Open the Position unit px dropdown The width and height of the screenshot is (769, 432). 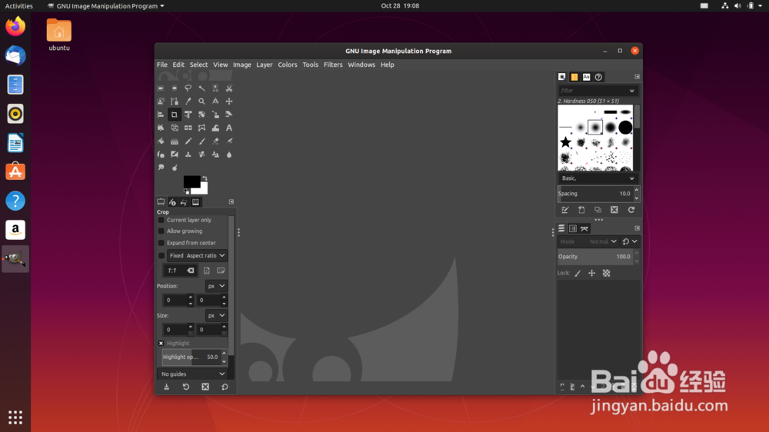[x=216, y=286]
